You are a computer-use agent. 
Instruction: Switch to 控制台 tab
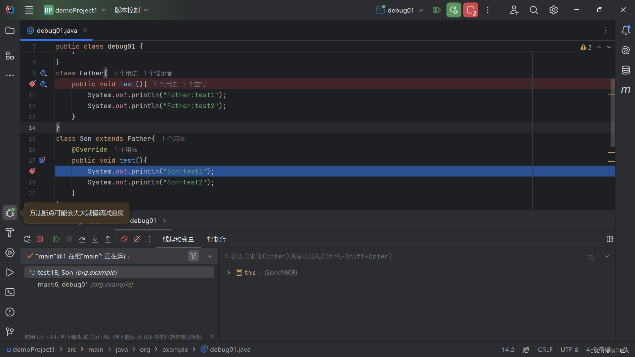(216, 239)
